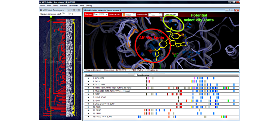
Task: Select row text '6 : 1XXP'
Action: [x=96, y=94]
